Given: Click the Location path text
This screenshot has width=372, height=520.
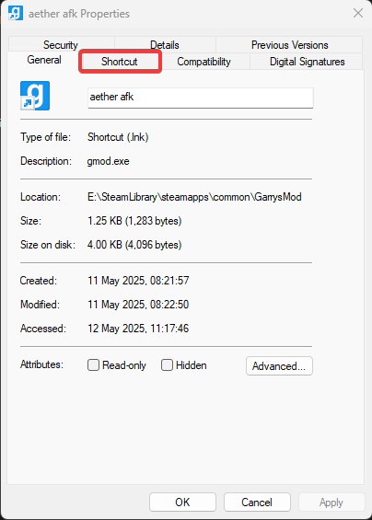Looking at the screenshot, I should click(194, 197).
